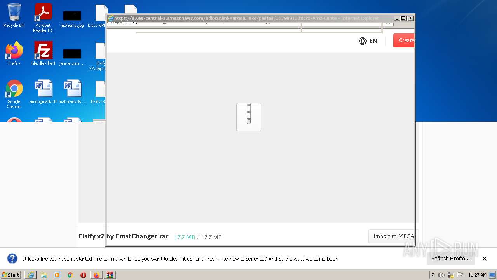
Task: Open Action Center flag tray icon
Action: (460, 275)
